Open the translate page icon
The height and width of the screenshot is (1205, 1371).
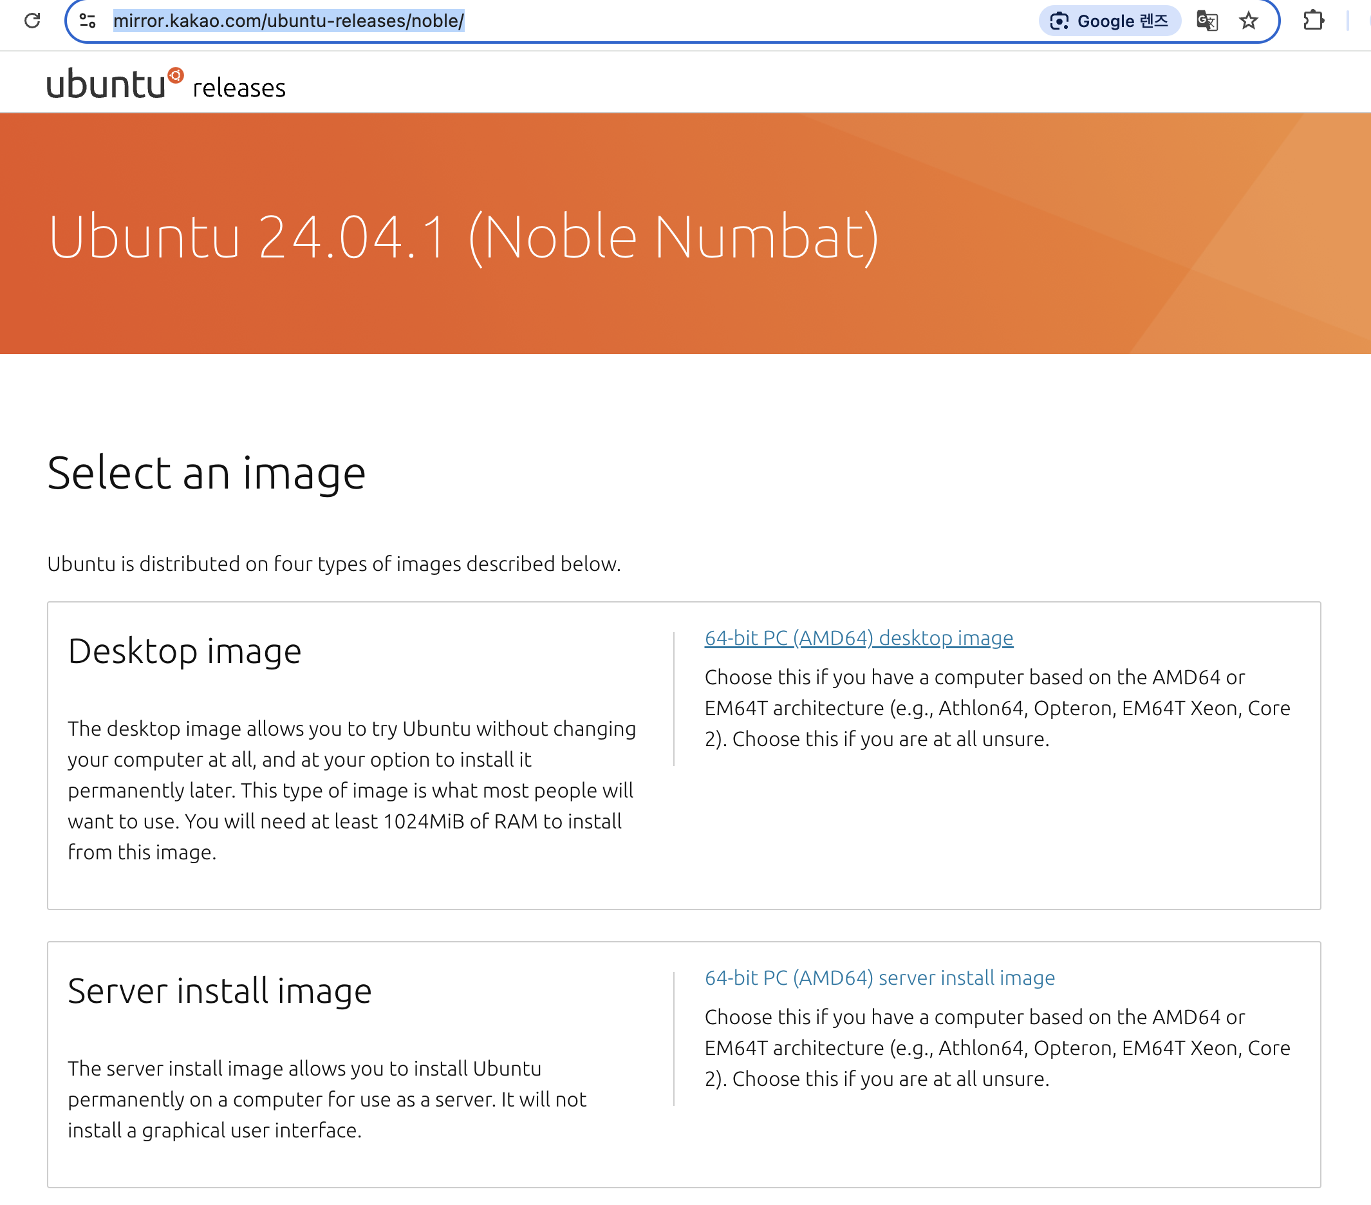1207,21
